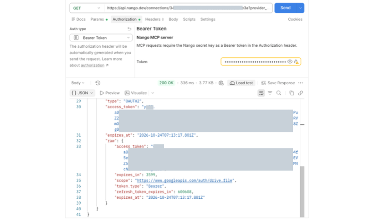Switch to the Params tab
374x219 pixels.
pos(99,19)
